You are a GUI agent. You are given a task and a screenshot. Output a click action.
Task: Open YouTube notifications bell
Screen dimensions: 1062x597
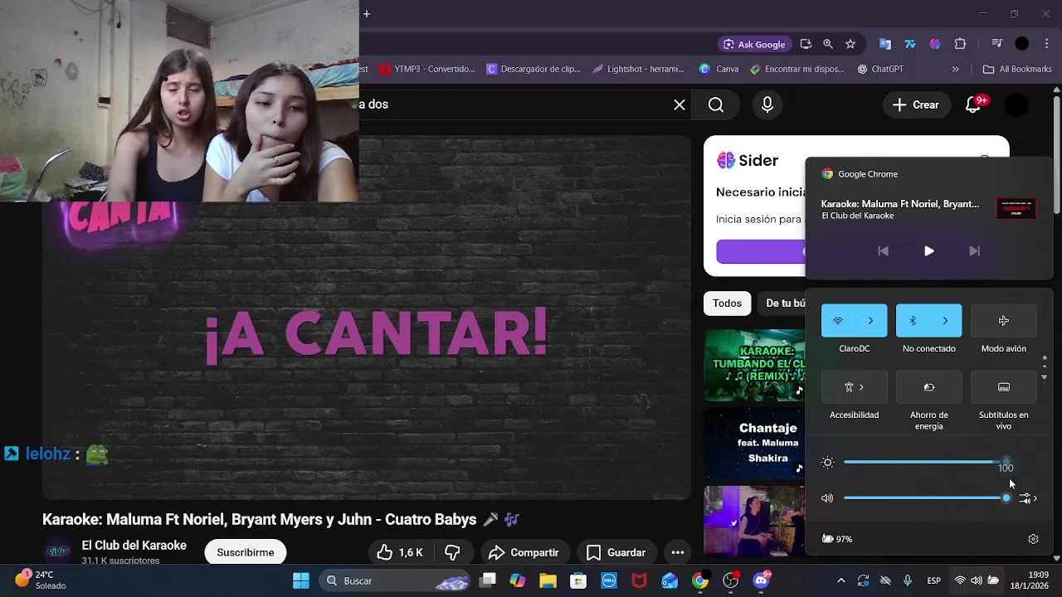click(x=974, y=104)
